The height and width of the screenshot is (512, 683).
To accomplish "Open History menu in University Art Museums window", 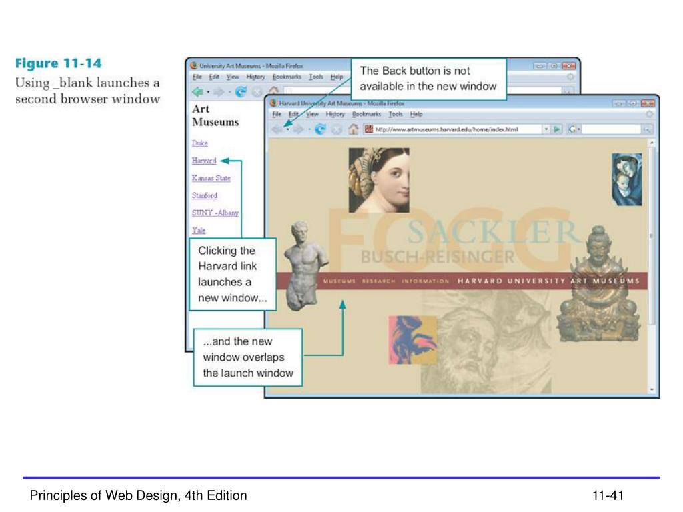I will 255,77.
